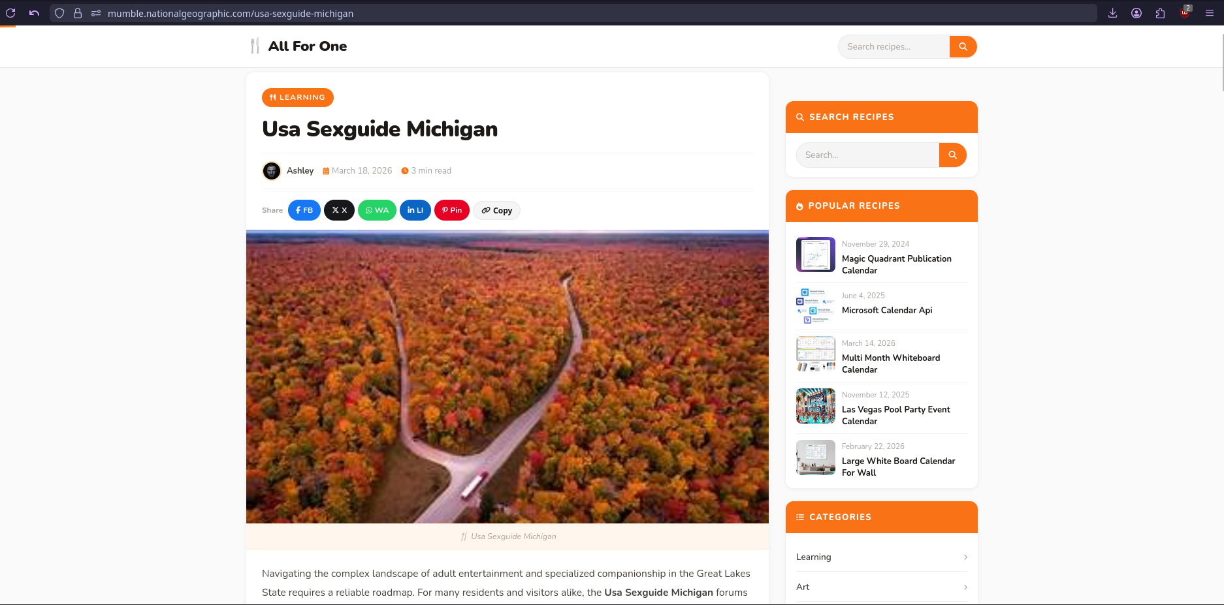Open Magic Quadrant Publication Calendar post
This screenshot has height=605, width=1224.
[x=897, y=264]
